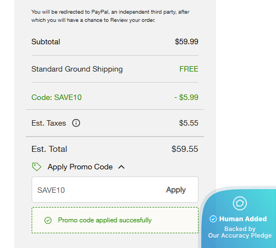Screen dimensions: 276x248
Task: Click the house icon in badge
Action: [x=239, y=203]
